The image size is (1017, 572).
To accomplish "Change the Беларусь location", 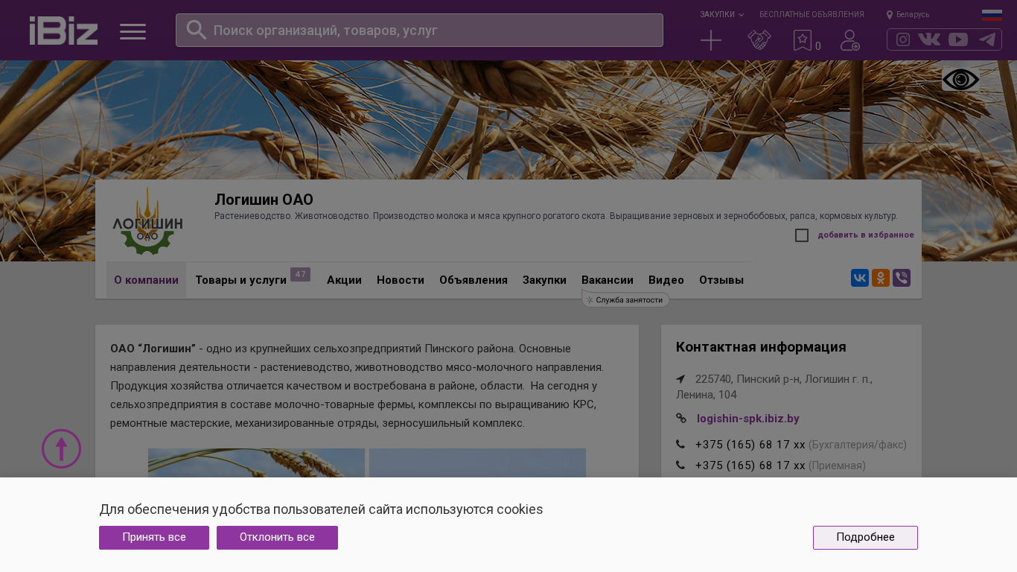I will click(x=908, y=15).
